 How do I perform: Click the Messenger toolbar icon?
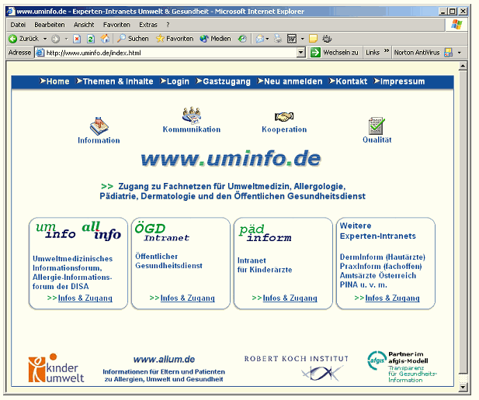(x=327, y=39)
